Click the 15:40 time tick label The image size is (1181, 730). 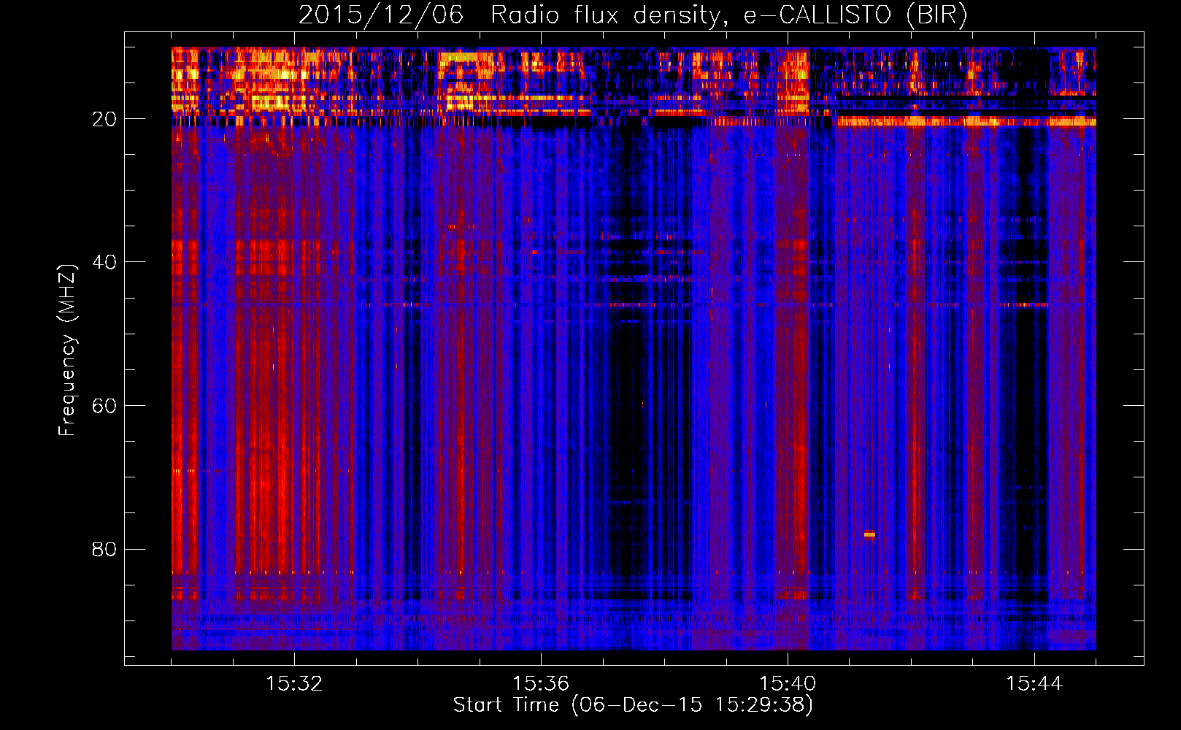pyautogui.click(x=788, y=684)
